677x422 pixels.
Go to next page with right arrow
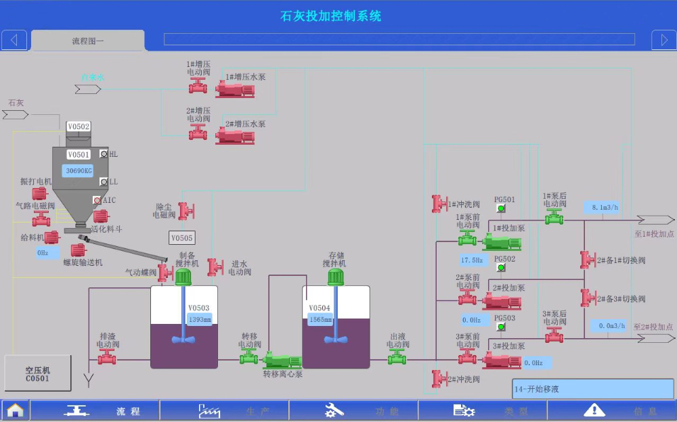pyautogui.click(x=663, y=41)
